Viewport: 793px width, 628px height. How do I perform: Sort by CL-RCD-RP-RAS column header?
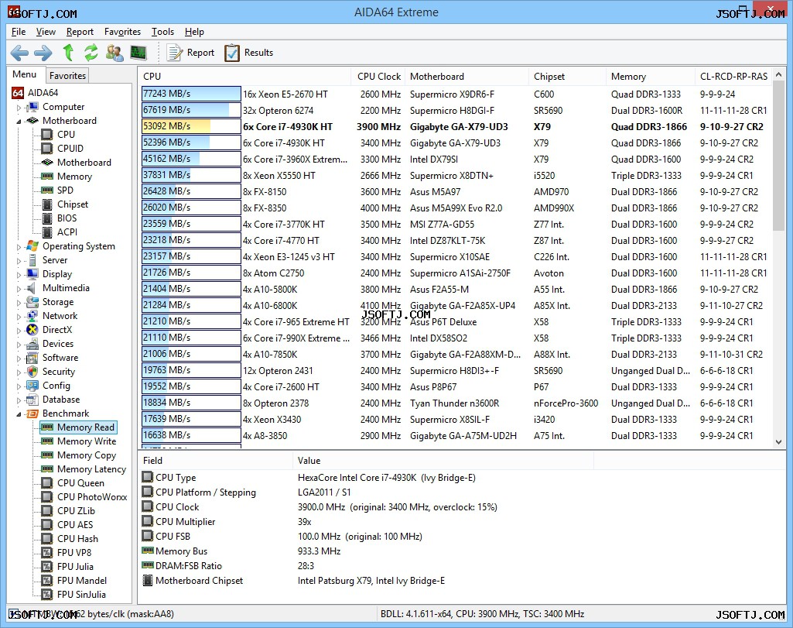coord(733,77)
